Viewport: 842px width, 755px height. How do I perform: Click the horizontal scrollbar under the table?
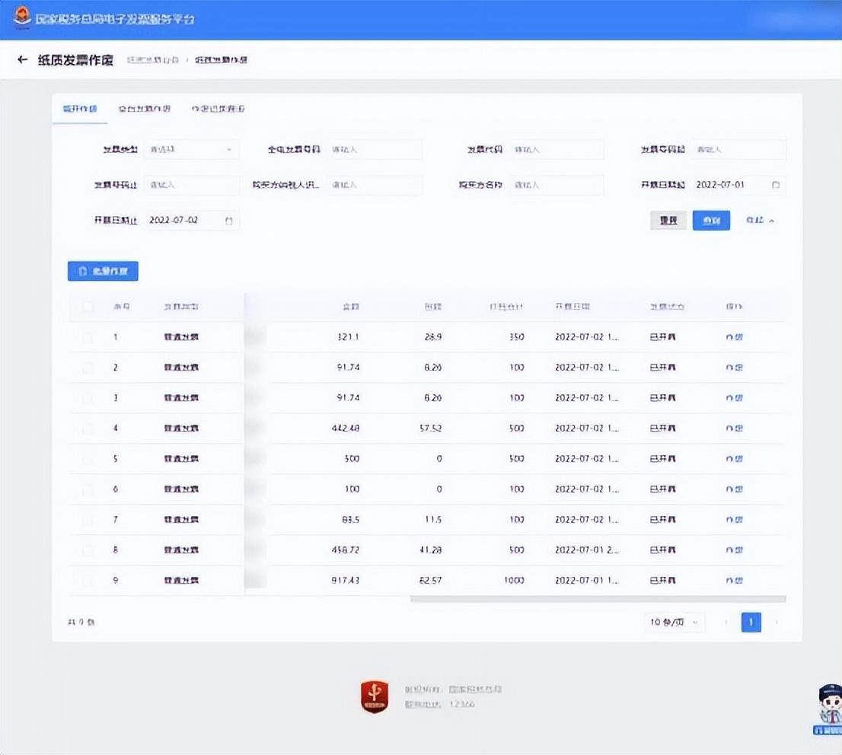(x=598, y=599)
